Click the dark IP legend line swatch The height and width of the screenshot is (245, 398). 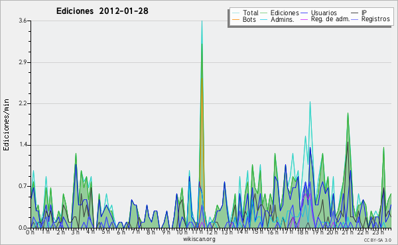(355, 13)
